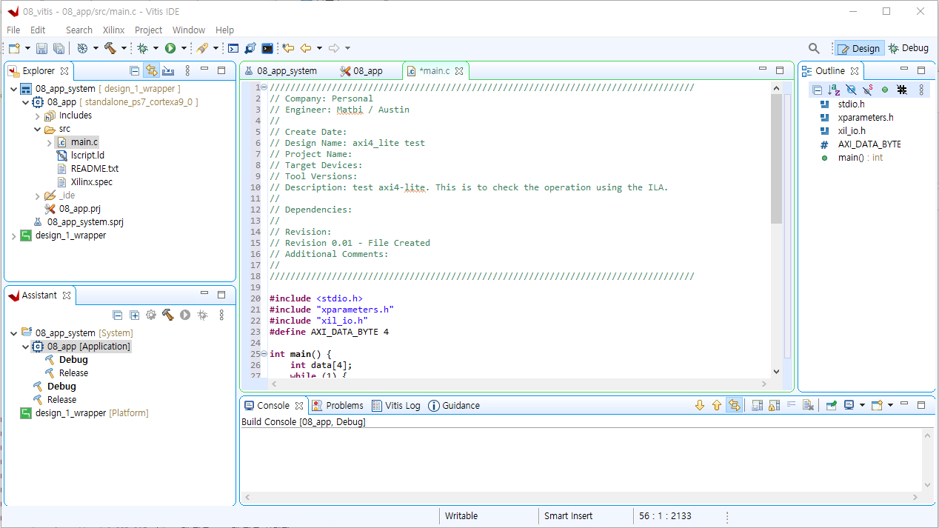Toggle console link highlighted arrows icon

coord(734,405)
